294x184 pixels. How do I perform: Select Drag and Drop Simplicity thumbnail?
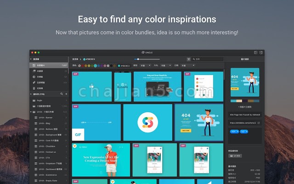(x=157, y=86)
